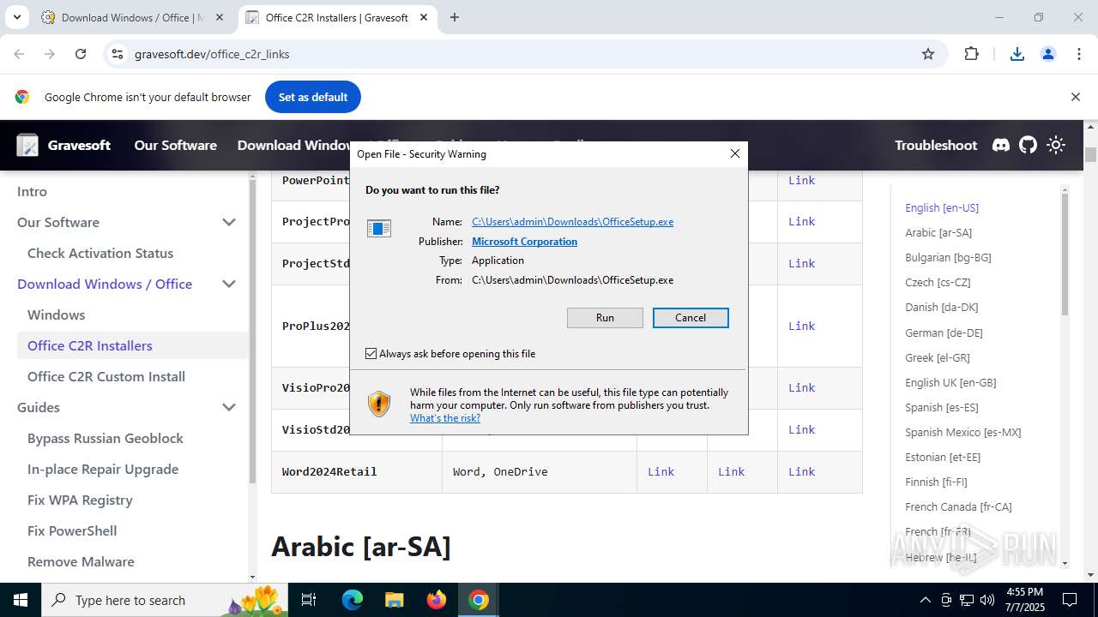Select Office C2R Installers in sidebar
Viewport: 1098px width, 617px height.
pyautogui.click(x=90, y=345)
